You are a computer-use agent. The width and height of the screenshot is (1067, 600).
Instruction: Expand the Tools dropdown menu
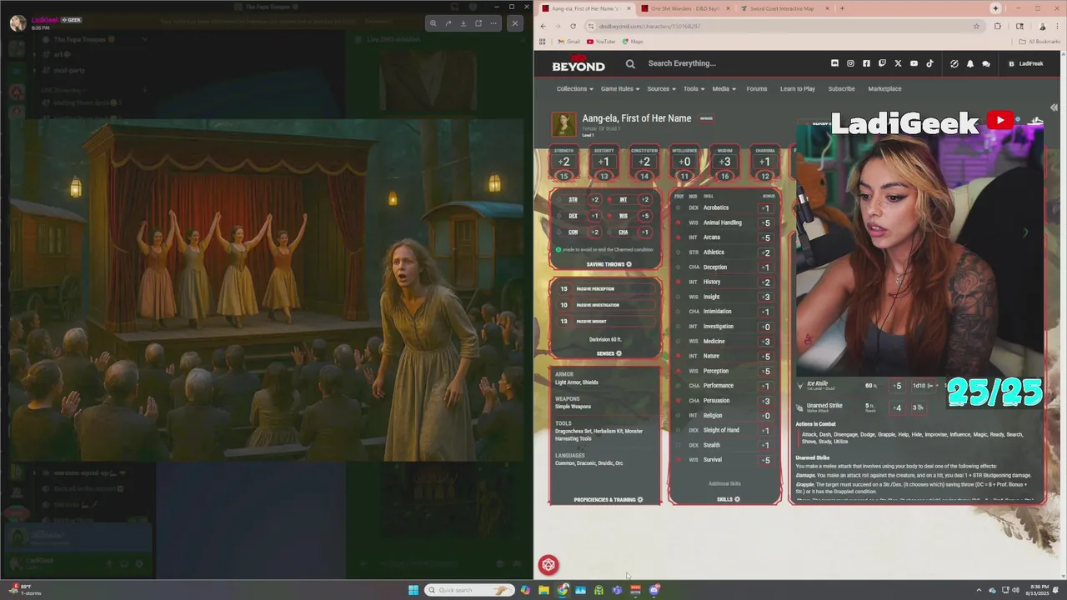point(694,88)
